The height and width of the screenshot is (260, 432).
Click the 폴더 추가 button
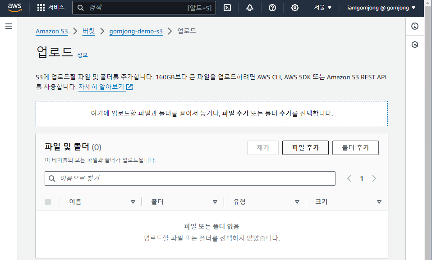tap(355, 148)
